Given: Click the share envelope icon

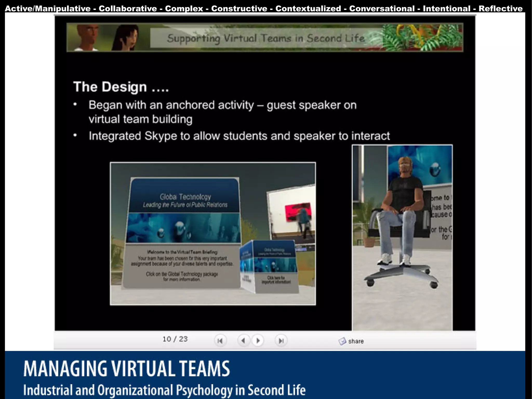Looking at the screenshot, I should coord(342,341).
